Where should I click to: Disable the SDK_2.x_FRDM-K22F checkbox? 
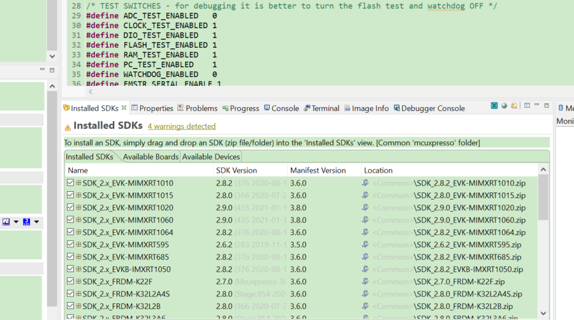coord(70,282)
